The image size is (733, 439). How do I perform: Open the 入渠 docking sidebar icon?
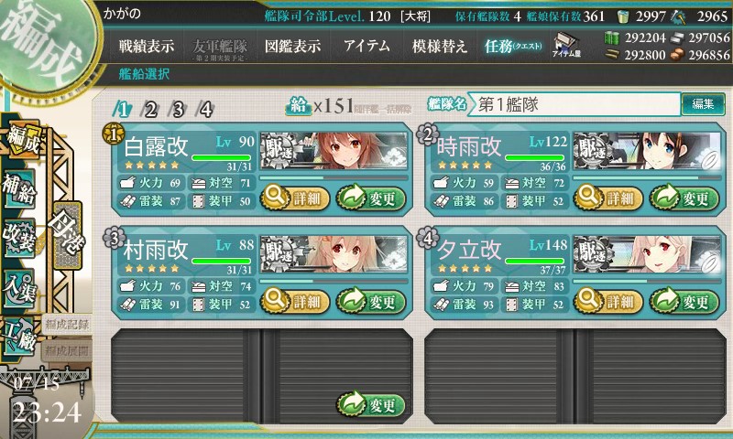click(x=19, y=287)
